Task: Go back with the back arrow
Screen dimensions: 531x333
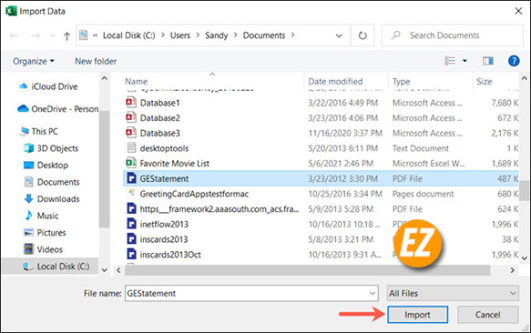Action: (15, 35)
